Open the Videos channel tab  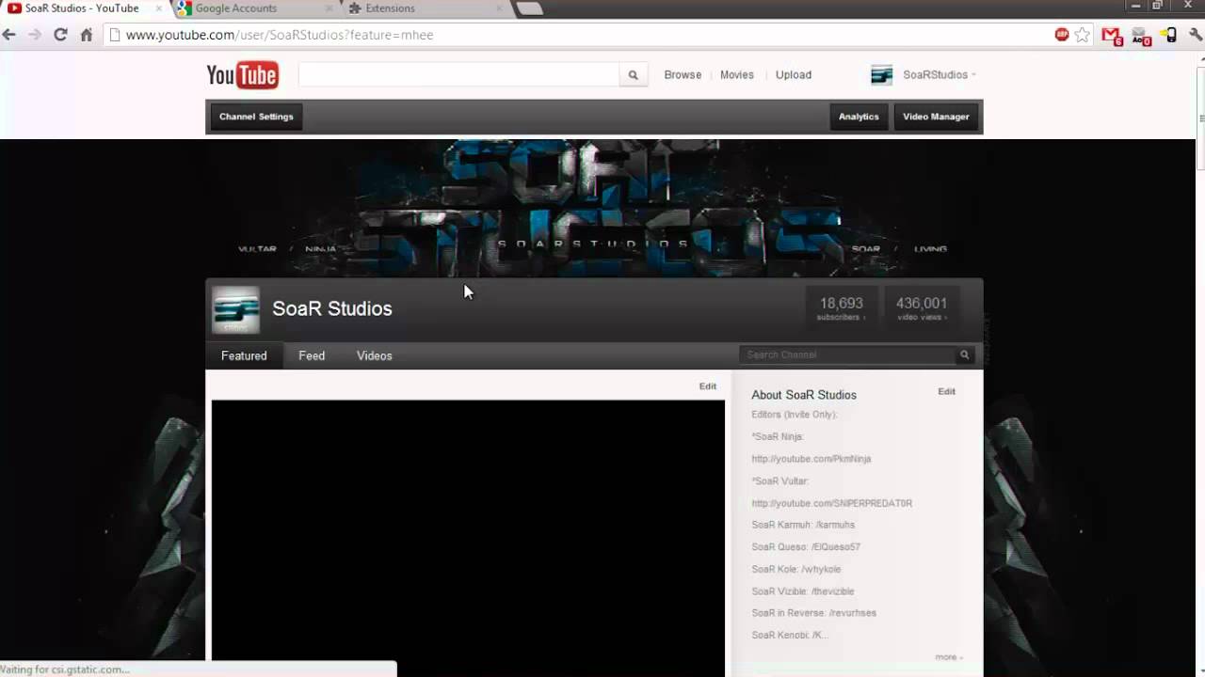tap(375, 355)
